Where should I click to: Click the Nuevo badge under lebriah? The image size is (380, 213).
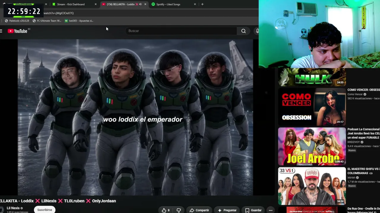352,186
